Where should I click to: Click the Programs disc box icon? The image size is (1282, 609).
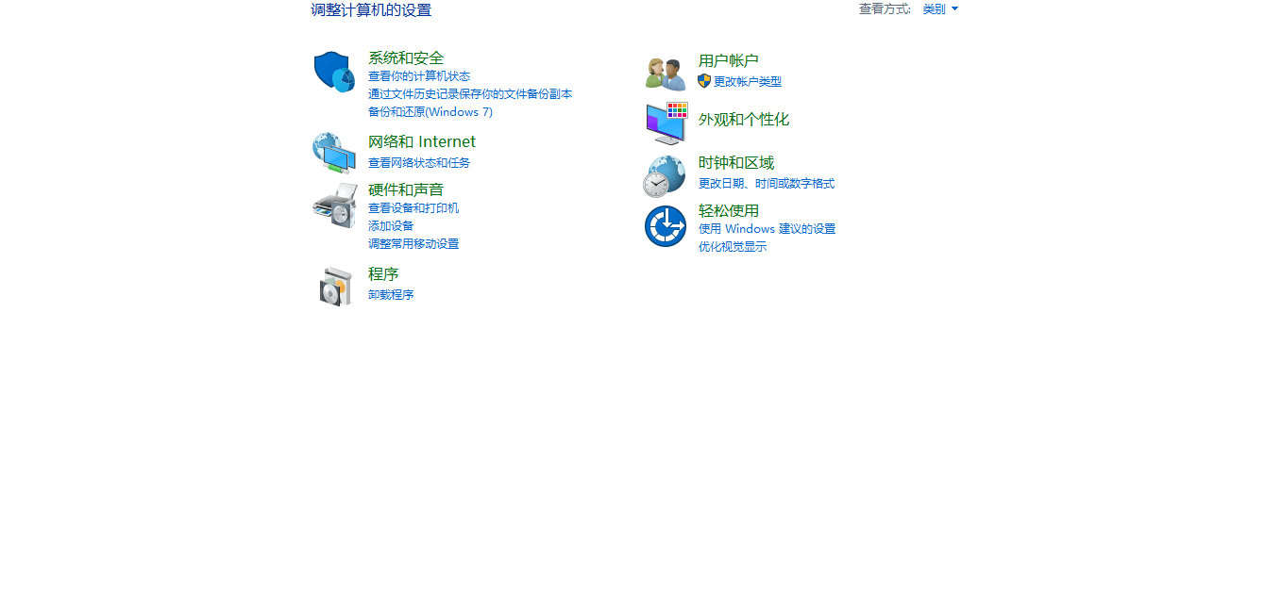click(x=335, y=286)
